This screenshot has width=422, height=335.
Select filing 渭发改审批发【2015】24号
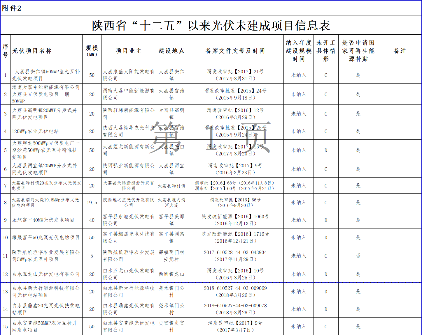tap(235, 91)
